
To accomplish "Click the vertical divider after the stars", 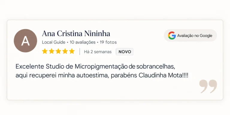I will 80,52.
